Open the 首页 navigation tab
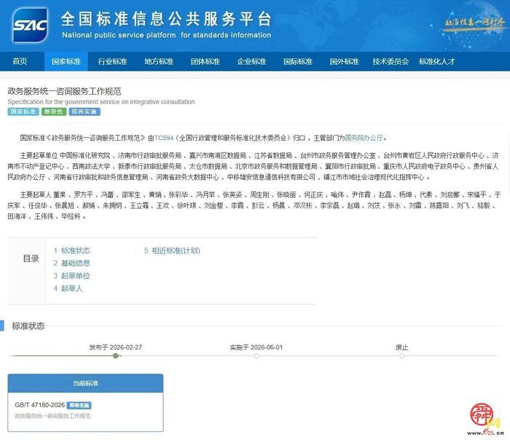This screenshot has width=510, height=440. click(20, 62)
